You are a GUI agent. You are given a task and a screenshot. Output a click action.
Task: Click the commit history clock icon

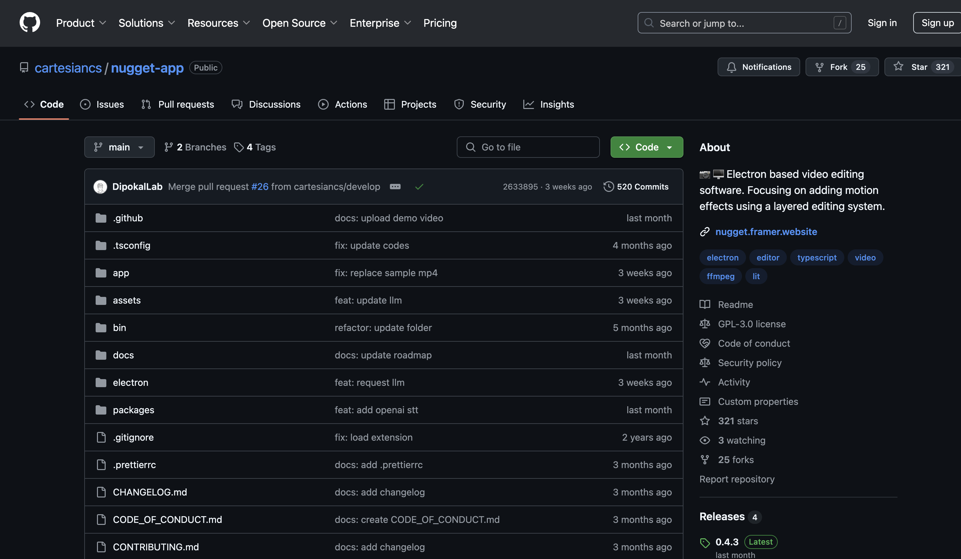pyautogui.click(x=608, y=187)
